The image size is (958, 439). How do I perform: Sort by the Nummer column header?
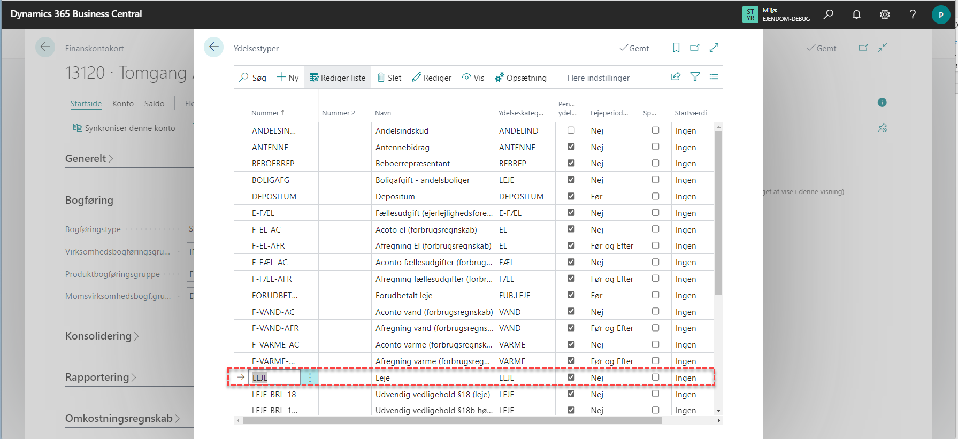point(268,113)
